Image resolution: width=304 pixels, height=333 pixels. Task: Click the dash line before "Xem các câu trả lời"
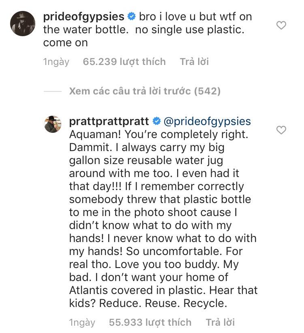click(52, 91)
